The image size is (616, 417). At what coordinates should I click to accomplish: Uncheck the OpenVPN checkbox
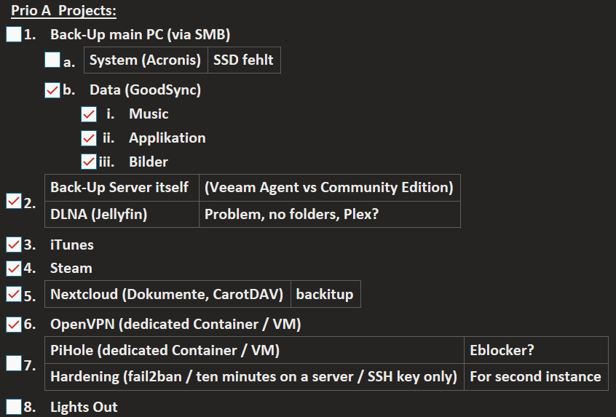(x=14, y=325)
